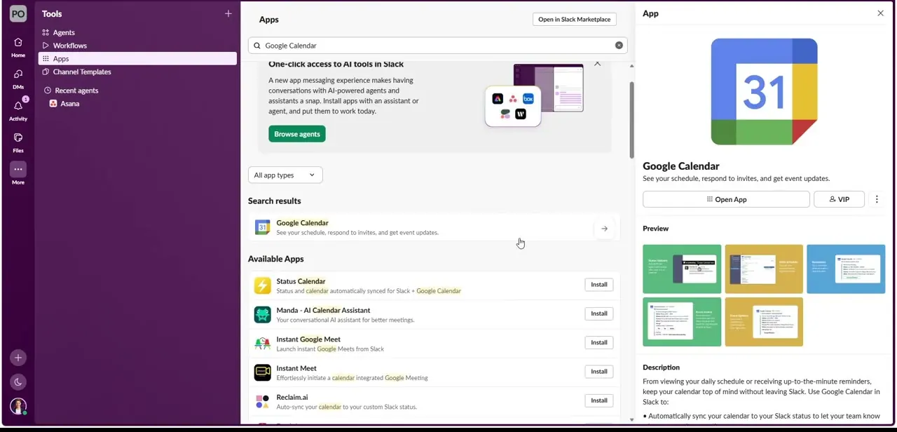
Task: Select Channel Templates in Tools list
Action: point(137,72)
